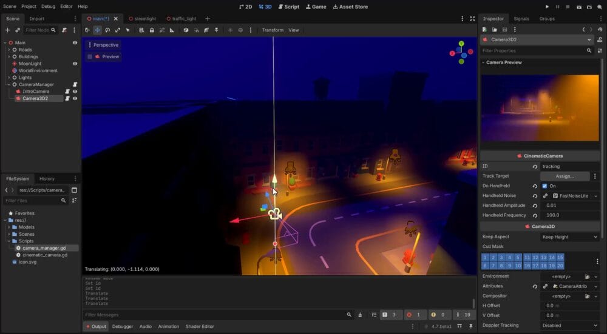Click the camera preview thumbnail in Inspector
Screen dimensions: 607x334
(540, 108)
